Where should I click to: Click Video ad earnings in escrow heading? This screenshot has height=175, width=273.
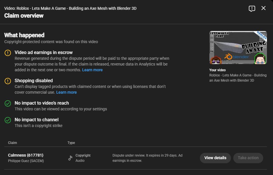click(x=43, y=53)
